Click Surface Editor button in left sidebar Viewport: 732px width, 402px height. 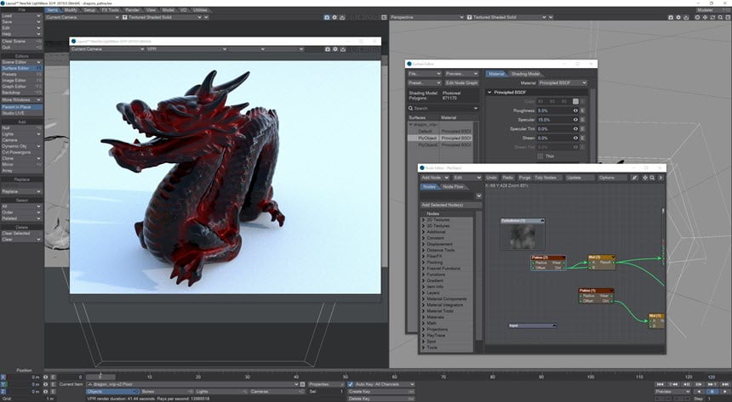click(21, 68)
